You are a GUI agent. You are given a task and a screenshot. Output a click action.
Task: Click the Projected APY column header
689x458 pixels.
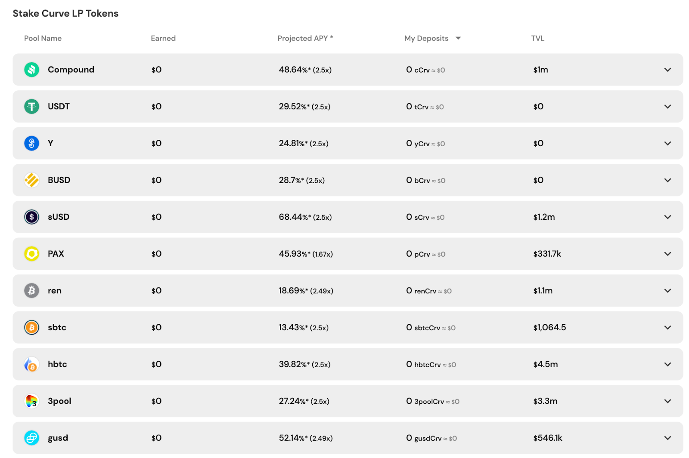click(305, 38)
